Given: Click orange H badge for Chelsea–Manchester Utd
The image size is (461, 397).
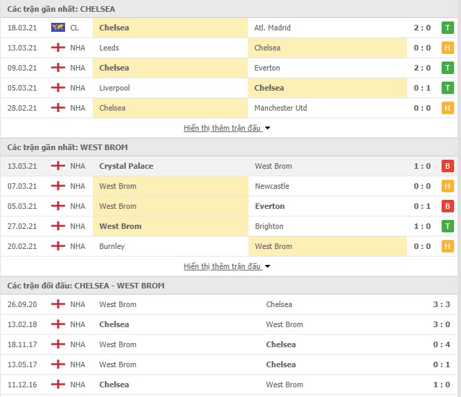Looking at the screenshot, I should coord(447,108).
